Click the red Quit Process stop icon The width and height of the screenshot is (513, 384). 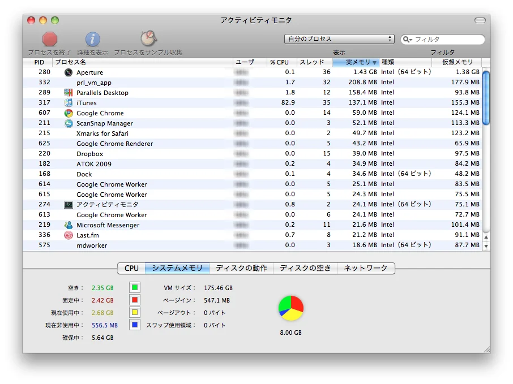(x=50, y=39)
